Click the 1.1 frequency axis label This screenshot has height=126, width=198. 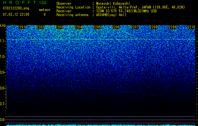3,41
